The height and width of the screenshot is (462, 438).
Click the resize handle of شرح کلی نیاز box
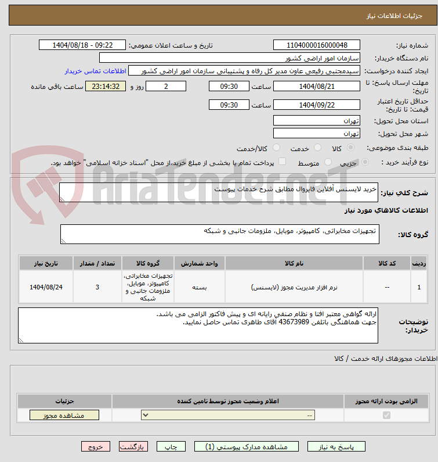pyautogui.click(x=62, y=199)
